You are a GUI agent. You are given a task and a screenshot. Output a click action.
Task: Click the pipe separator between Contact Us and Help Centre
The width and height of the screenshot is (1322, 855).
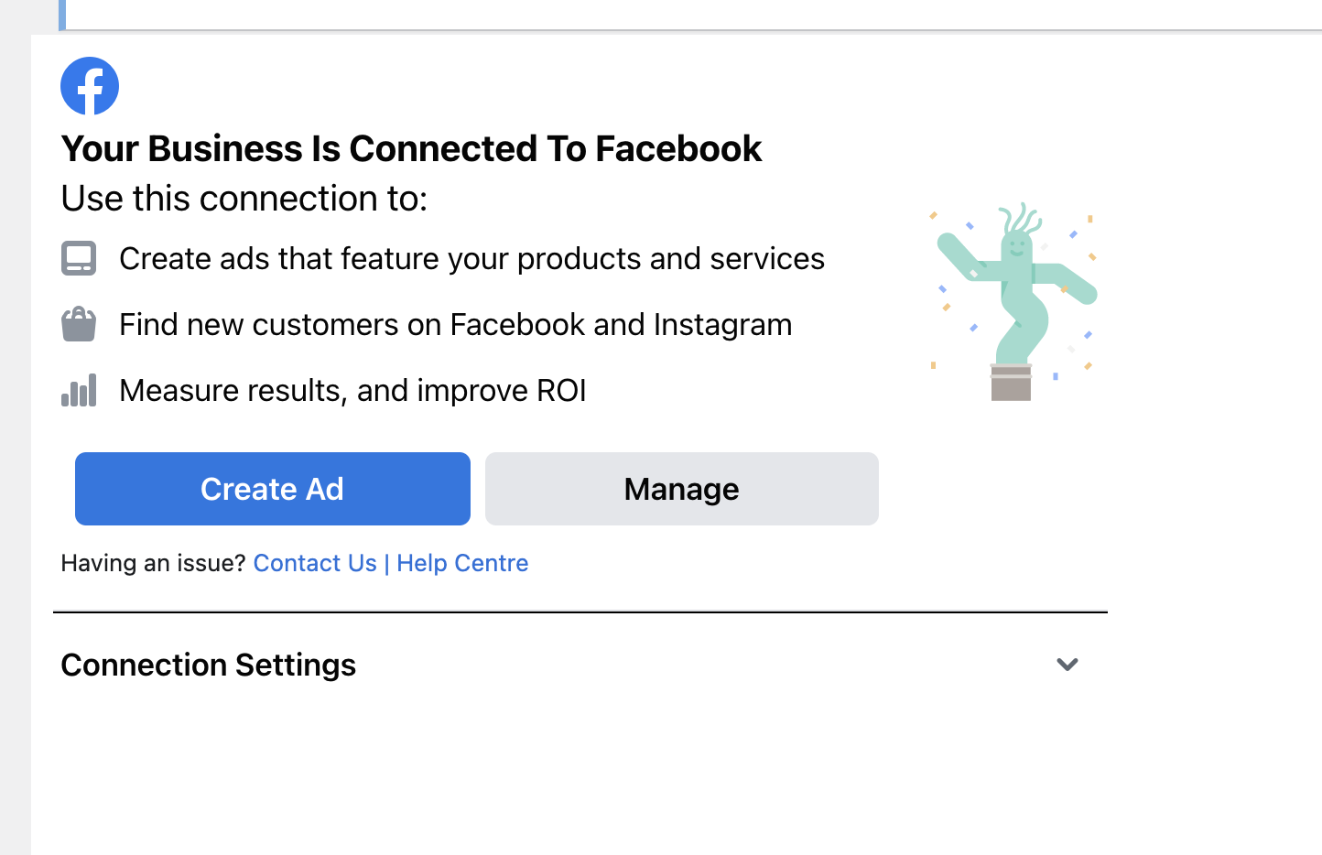click(386, 563)
